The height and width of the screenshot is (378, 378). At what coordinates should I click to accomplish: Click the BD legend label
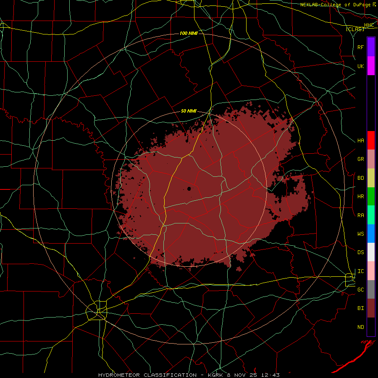coord(361,178)
